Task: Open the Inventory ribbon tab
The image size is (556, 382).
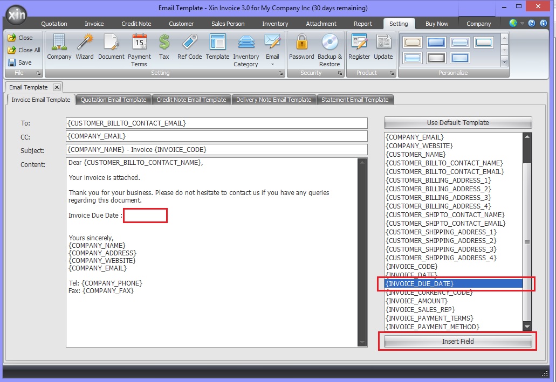Action: [x=275, y=24]
